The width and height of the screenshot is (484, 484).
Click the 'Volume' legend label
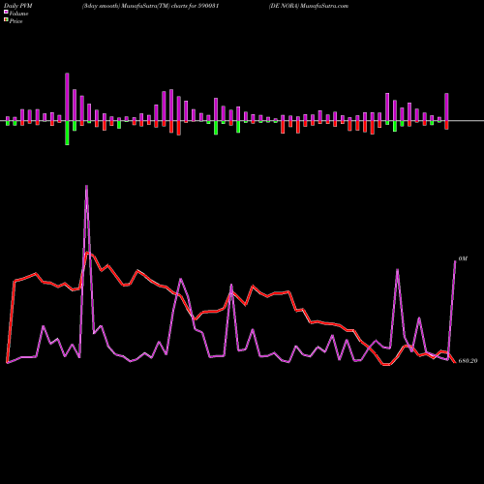click(x=18, y=14)
